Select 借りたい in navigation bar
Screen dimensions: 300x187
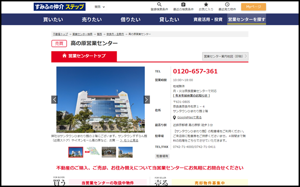pos(130,20)
